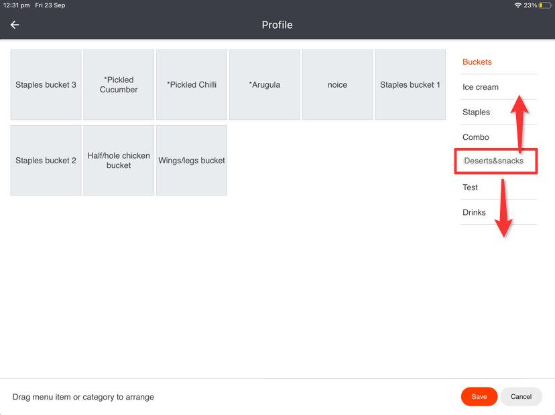The width and height of the screenshot is (555, 415).
Task: Select the Pickled Chilli item tile
Action: 192,85
